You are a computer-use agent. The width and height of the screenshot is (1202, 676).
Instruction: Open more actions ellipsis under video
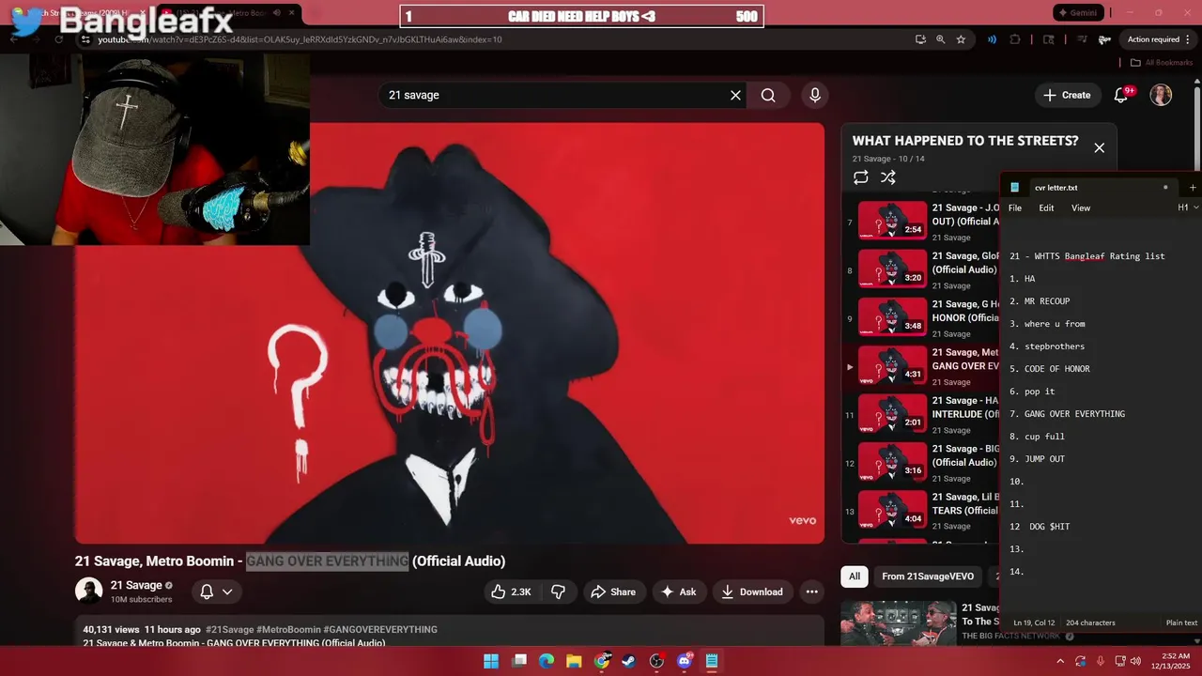[x=812, y=591]
